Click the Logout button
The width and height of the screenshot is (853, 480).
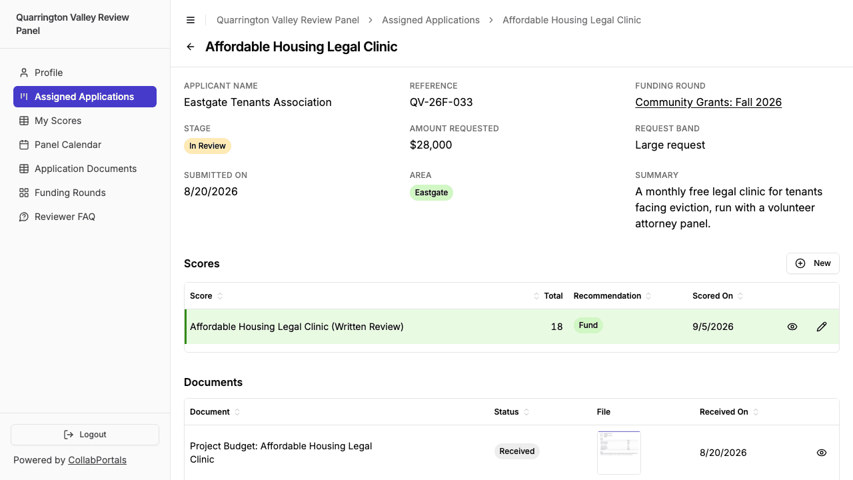point(85,435)
